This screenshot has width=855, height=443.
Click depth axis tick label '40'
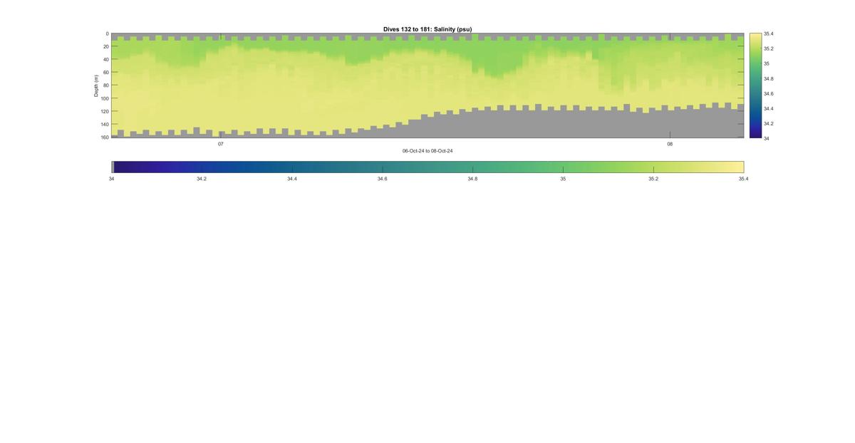point(105,59)
